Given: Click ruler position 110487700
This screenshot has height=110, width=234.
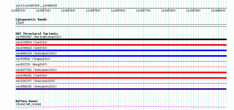Looking at the screenshot, I should (x=144, y=11).
